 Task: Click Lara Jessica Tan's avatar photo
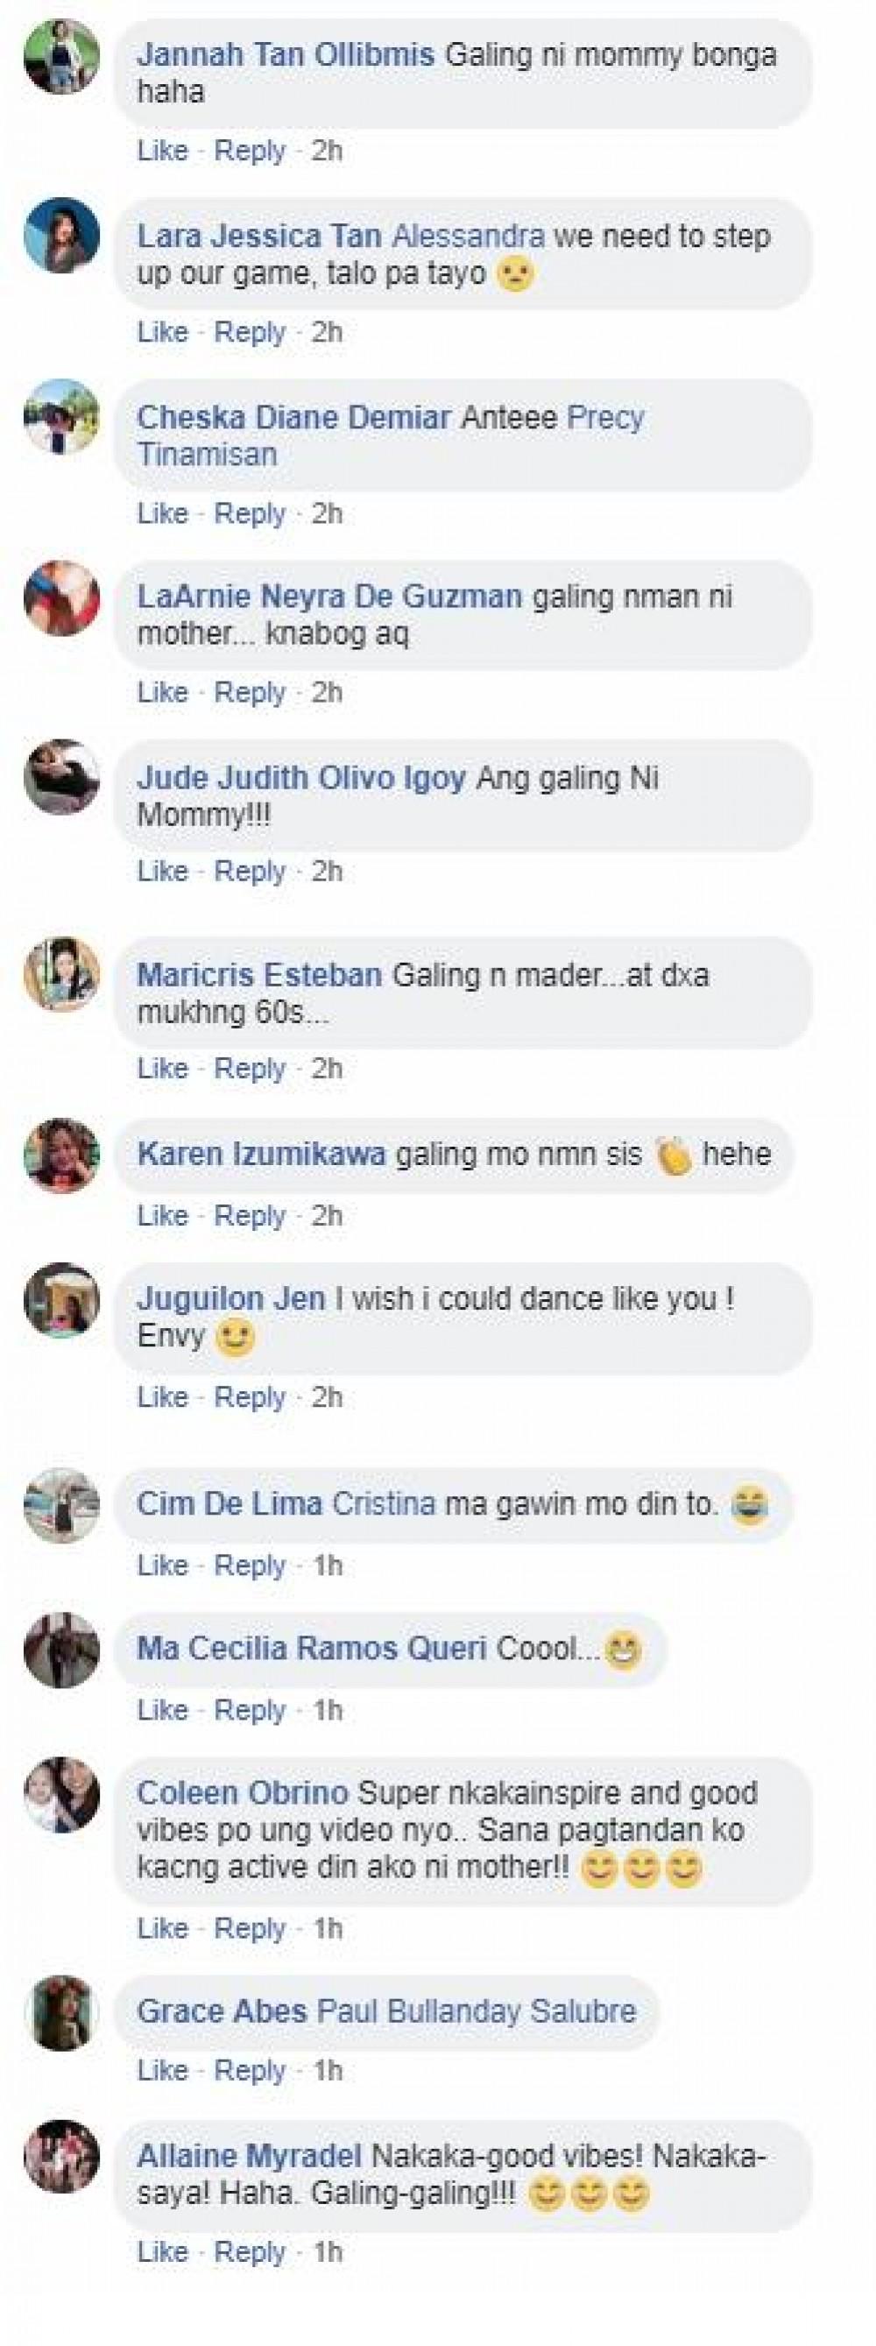point(61,236)
